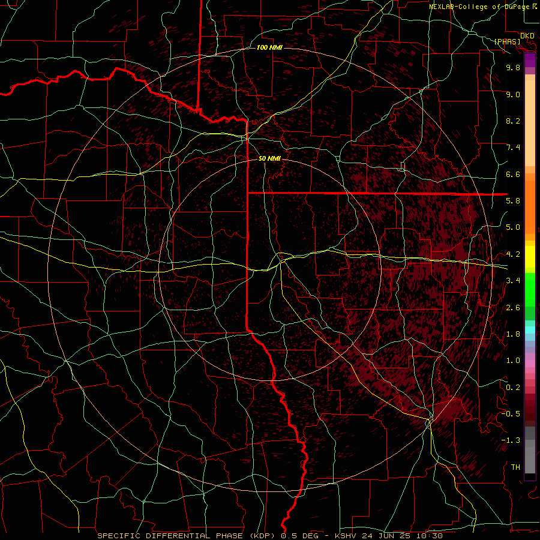Click the 9.8 scale value

click(x=513, y=67)
